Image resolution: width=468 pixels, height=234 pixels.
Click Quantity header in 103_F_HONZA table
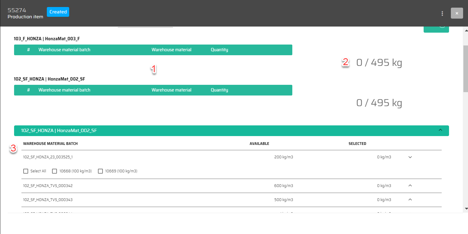pos(219,50)
